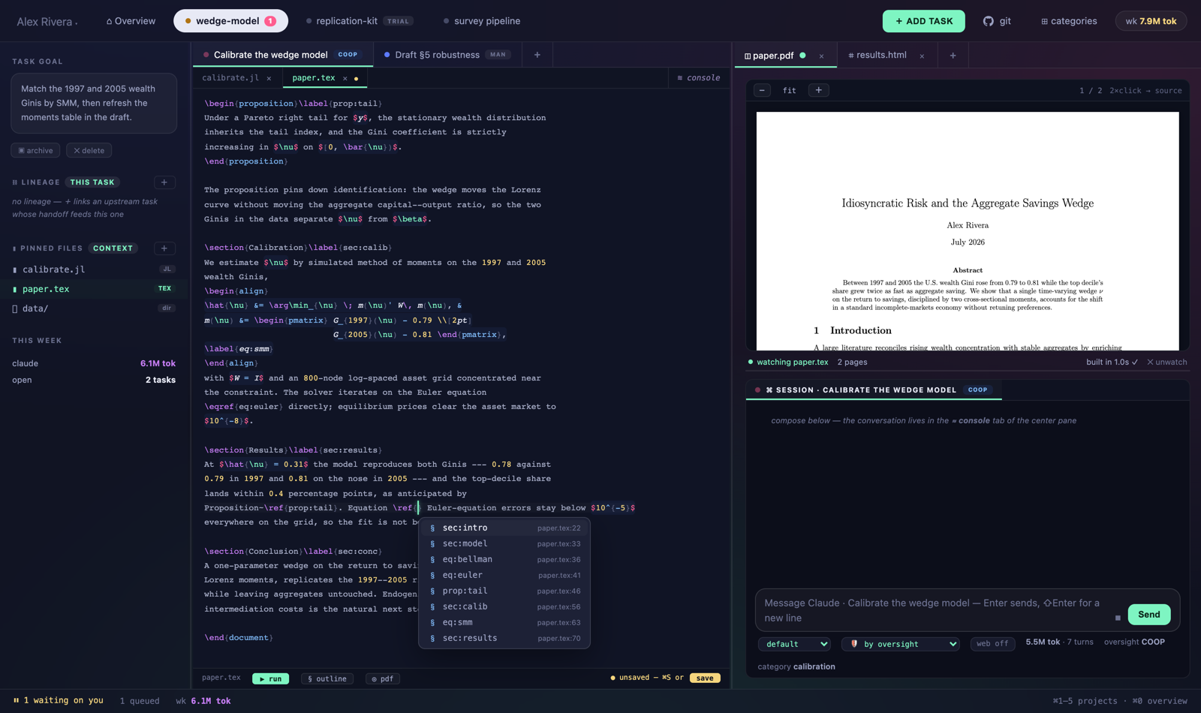Close the calibrate.jl editor tab

(269, 78)
